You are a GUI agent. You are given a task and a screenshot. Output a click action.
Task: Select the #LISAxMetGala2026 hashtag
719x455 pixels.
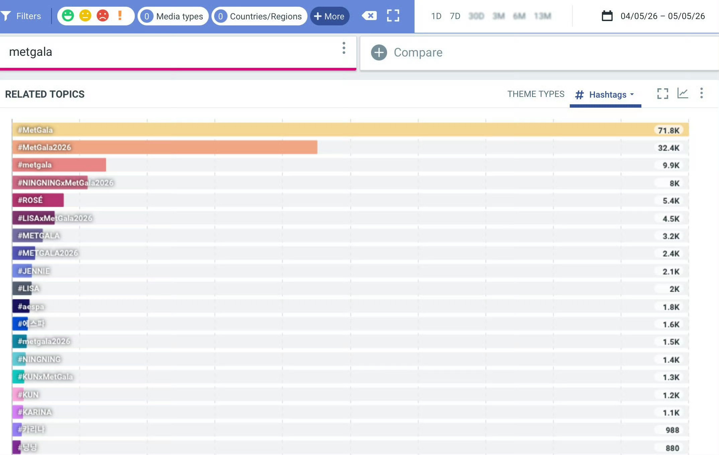click(55, 218)
